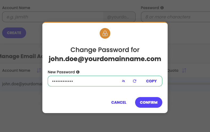Toggle password visibility eye icon
Screen dimensions: 210x132
point(123,81)
